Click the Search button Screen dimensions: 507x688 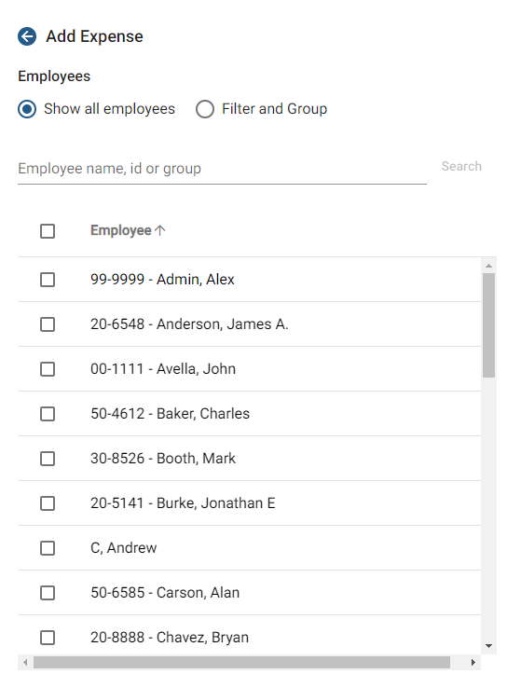coord(461,166)
